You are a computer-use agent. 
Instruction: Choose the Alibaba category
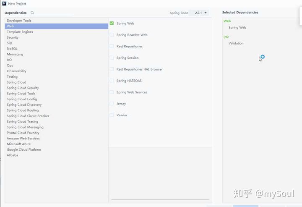(x=57, y=155)
